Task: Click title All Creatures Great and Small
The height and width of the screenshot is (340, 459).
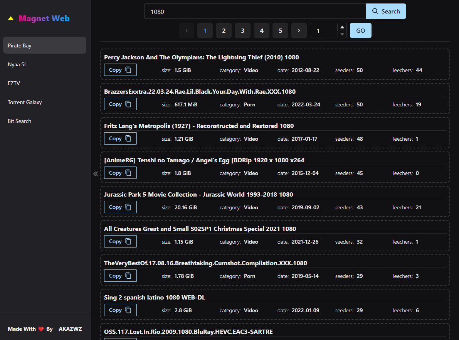Action: coord(200,229)
